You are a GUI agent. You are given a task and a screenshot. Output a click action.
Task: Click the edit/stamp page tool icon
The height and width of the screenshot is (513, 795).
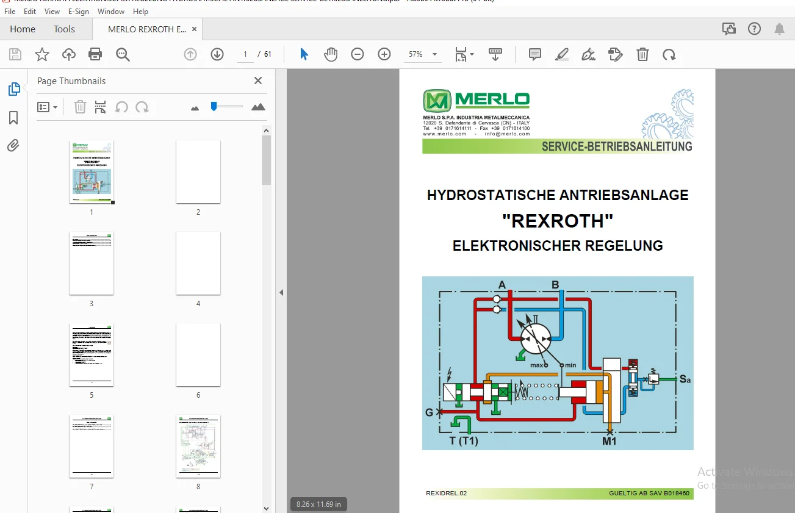(x=616, y=54)
